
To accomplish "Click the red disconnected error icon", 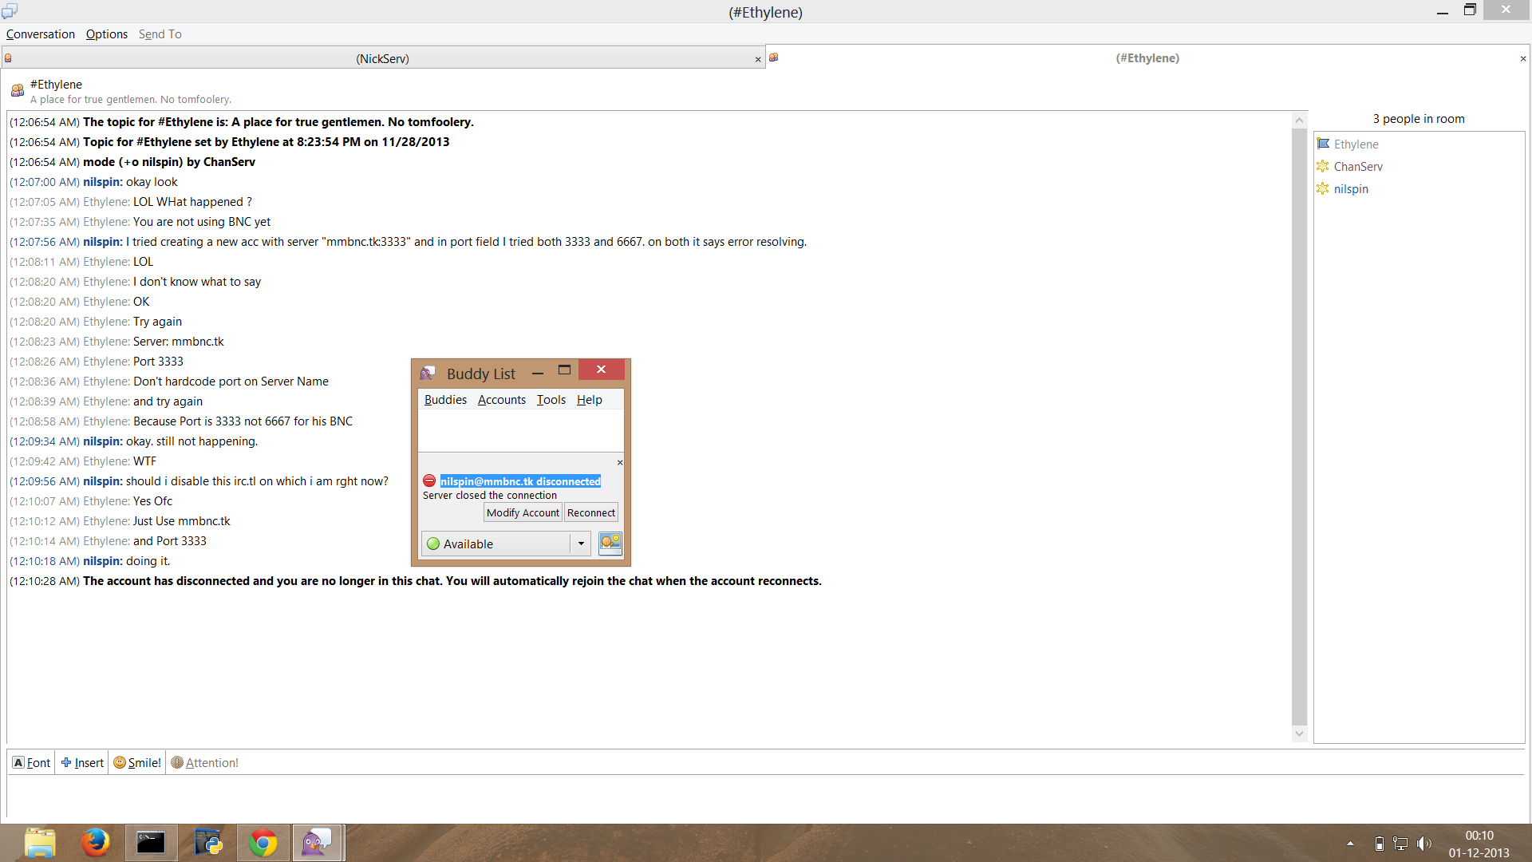I will 429,480.
